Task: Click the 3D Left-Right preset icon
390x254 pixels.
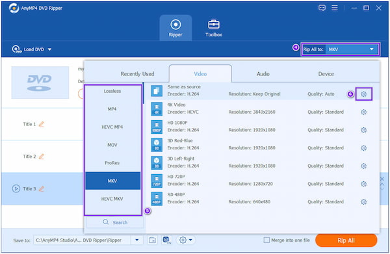Action: (x=157, y=163)
